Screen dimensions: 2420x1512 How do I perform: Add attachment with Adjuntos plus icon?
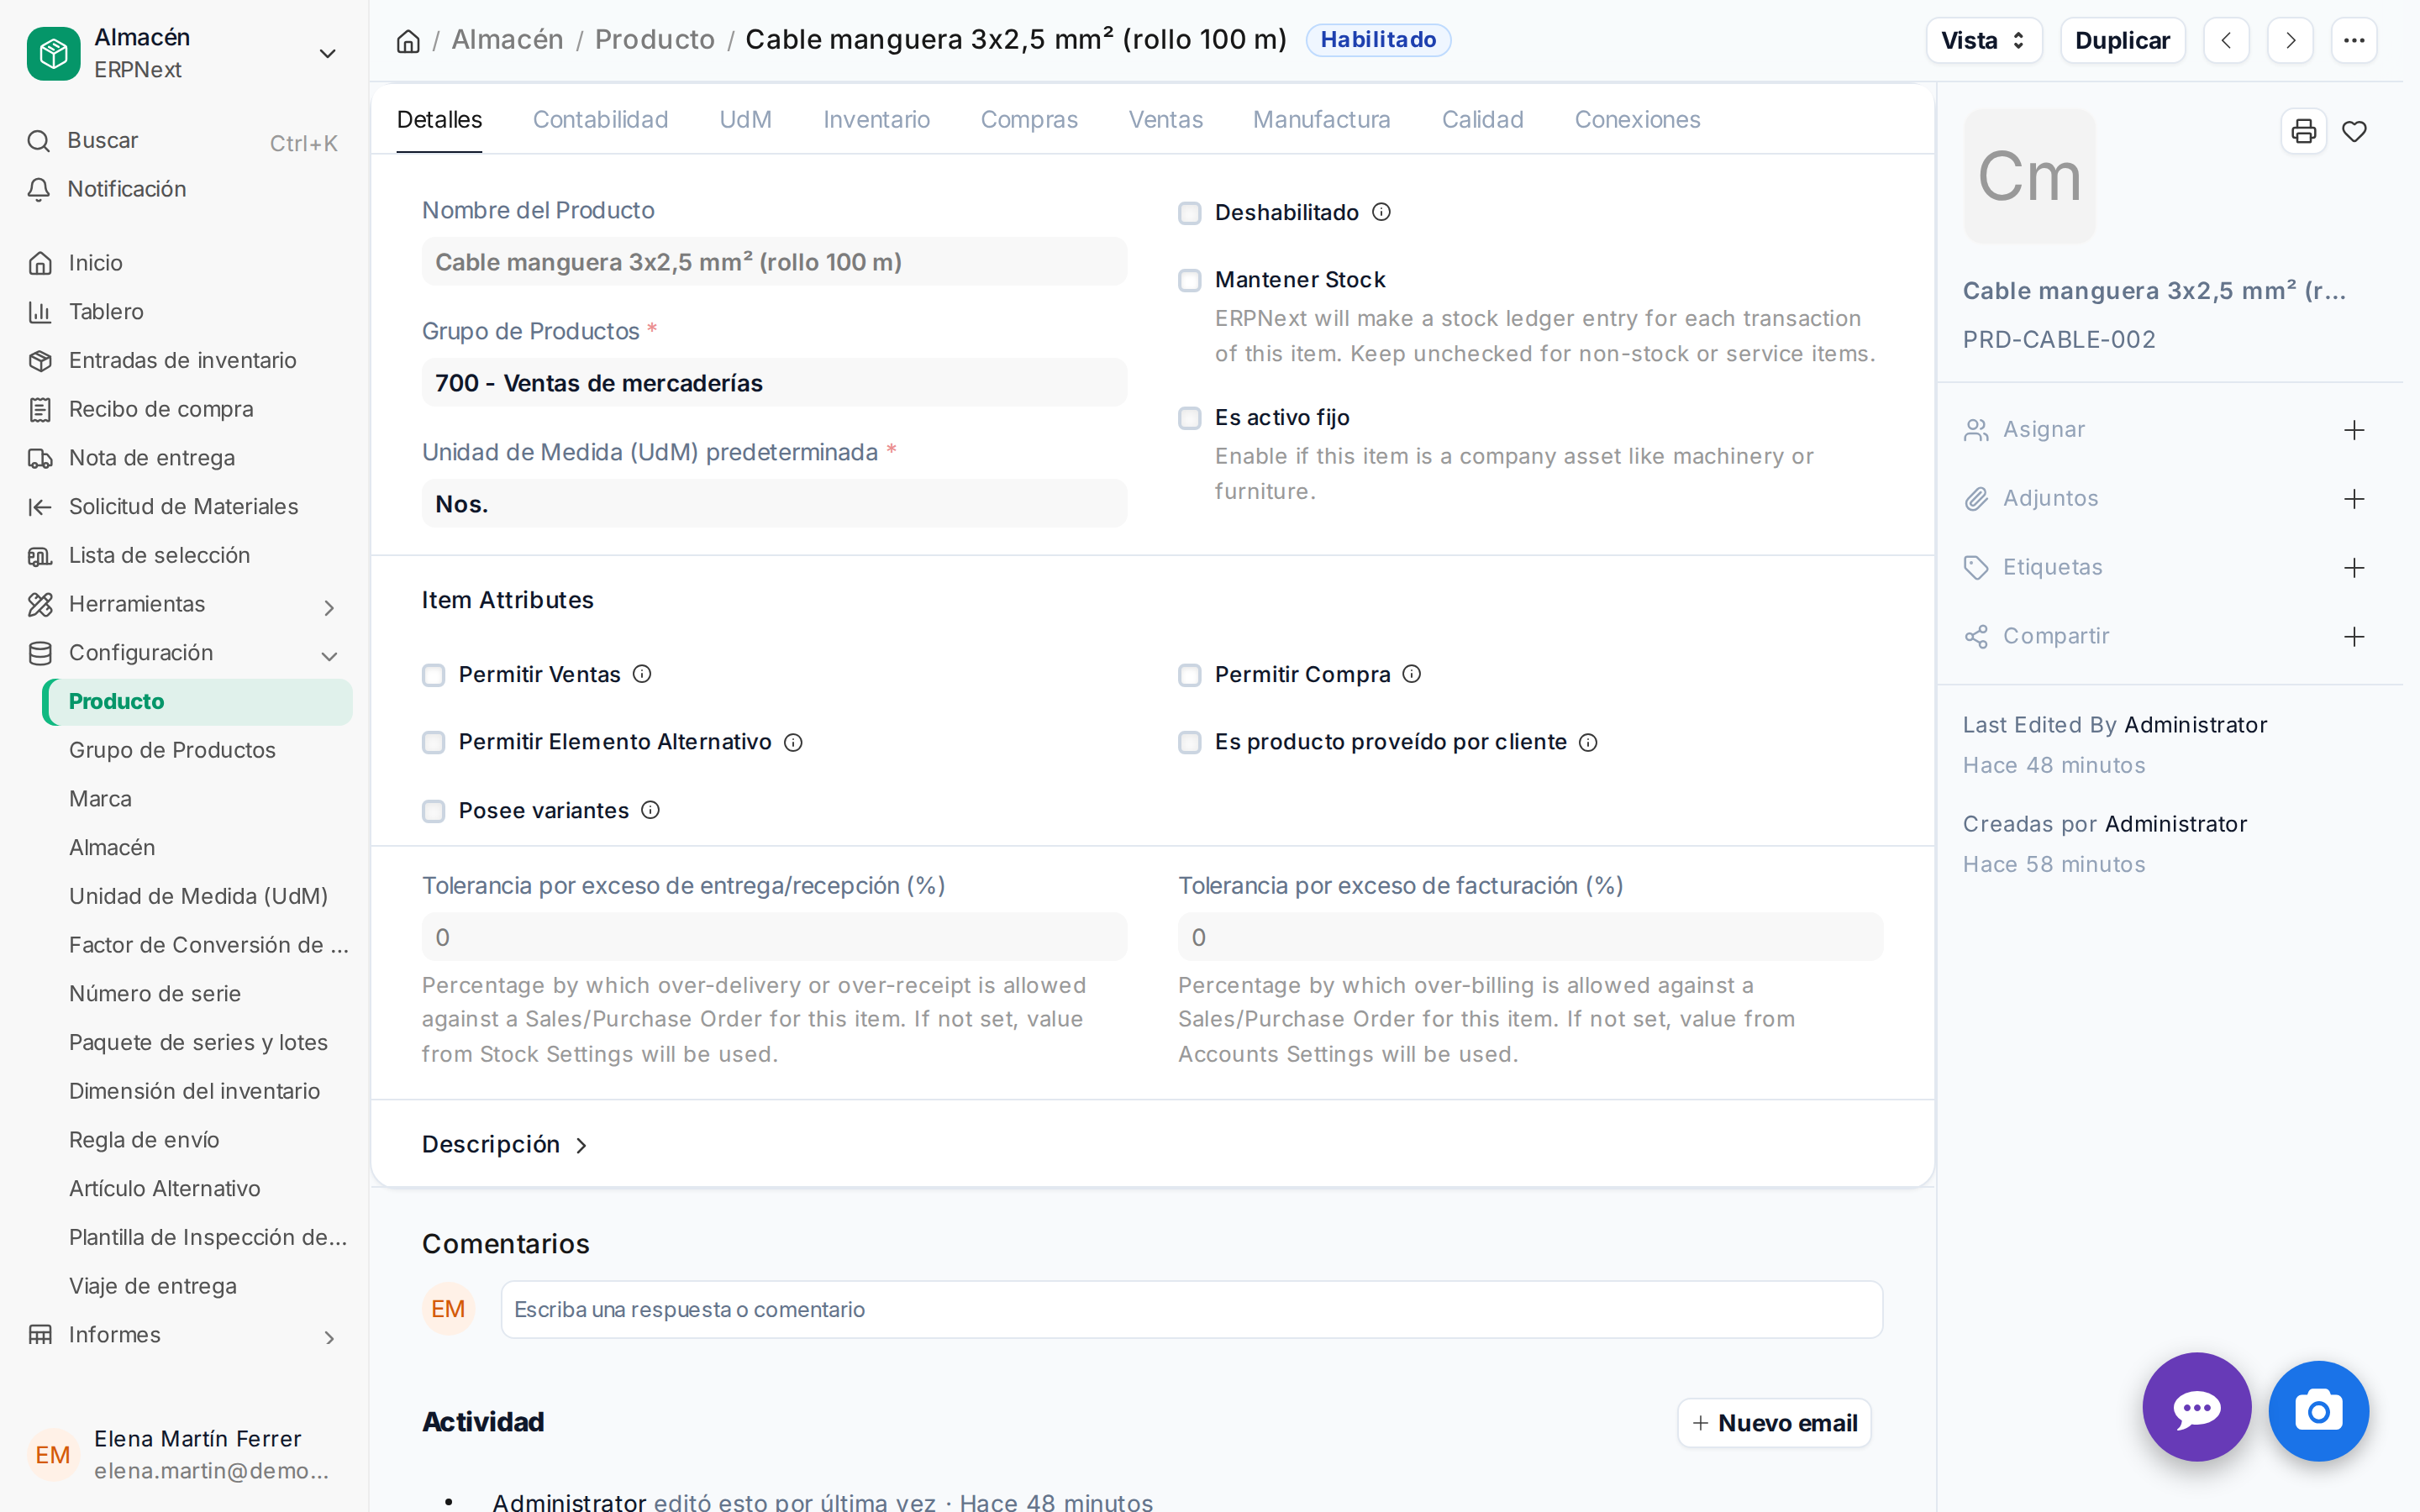[2354, 499]
